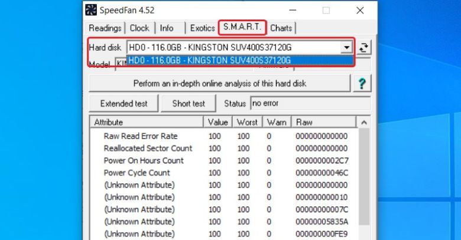461x240 pixels.
Task: Switch to the Exotics tab
Action: [203, 28]
